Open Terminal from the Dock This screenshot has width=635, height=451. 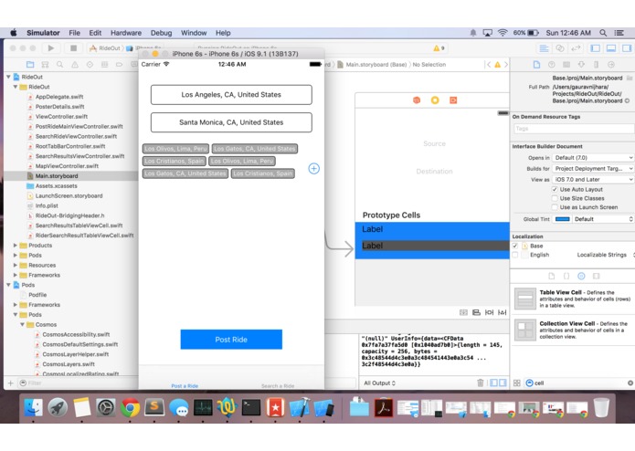click(x=251, y=407)
